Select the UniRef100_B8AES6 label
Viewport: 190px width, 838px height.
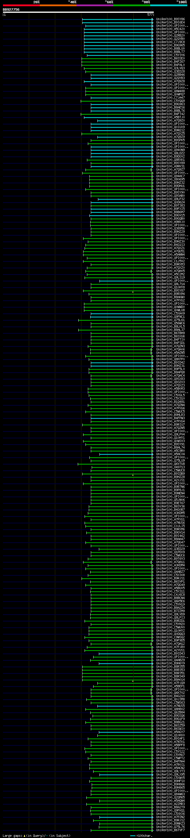click(170, 107)
